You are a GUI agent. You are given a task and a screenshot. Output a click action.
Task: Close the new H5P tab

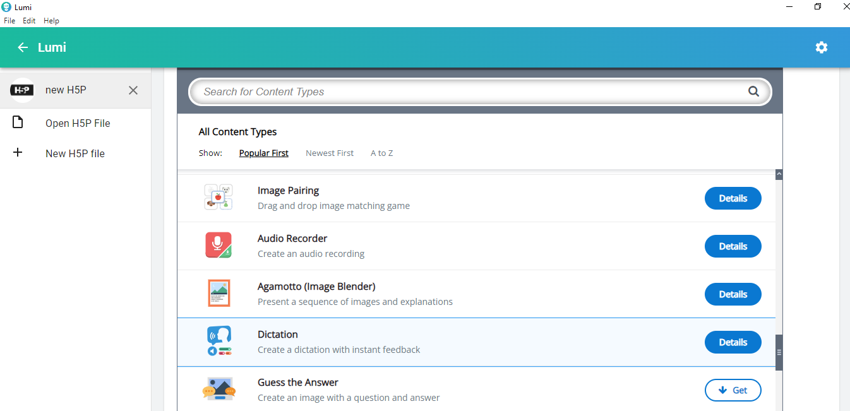pyautogui.click(x=133, y=90)
